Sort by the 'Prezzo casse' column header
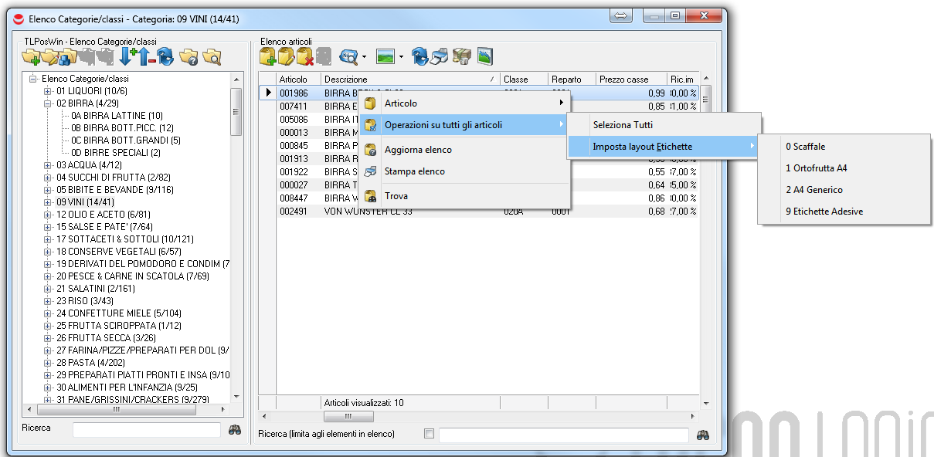 624,80
